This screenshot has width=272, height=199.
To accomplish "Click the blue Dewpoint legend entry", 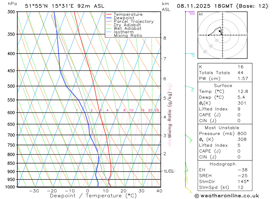I will 120,18.
